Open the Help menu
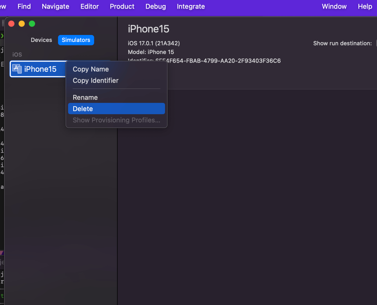The image size is (377, 305). [365, 6]
